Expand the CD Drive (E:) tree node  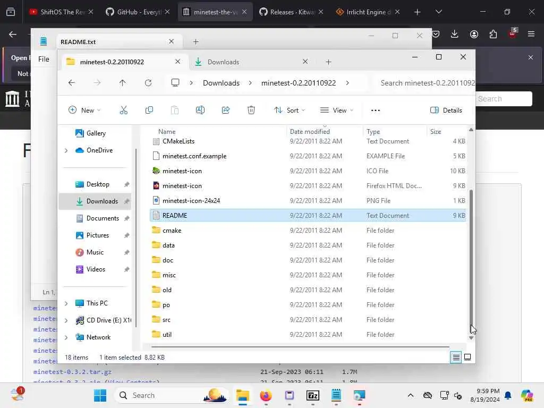click(x=66, y=320)
